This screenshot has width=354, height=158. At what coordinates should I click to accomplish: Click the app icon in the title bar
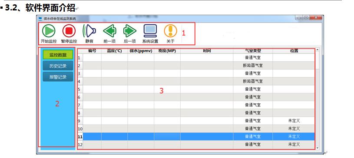(40, 19)
